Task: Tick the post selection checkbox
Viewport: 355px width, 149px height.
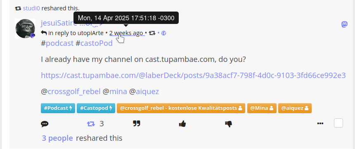Action: [x=338, y=123]
